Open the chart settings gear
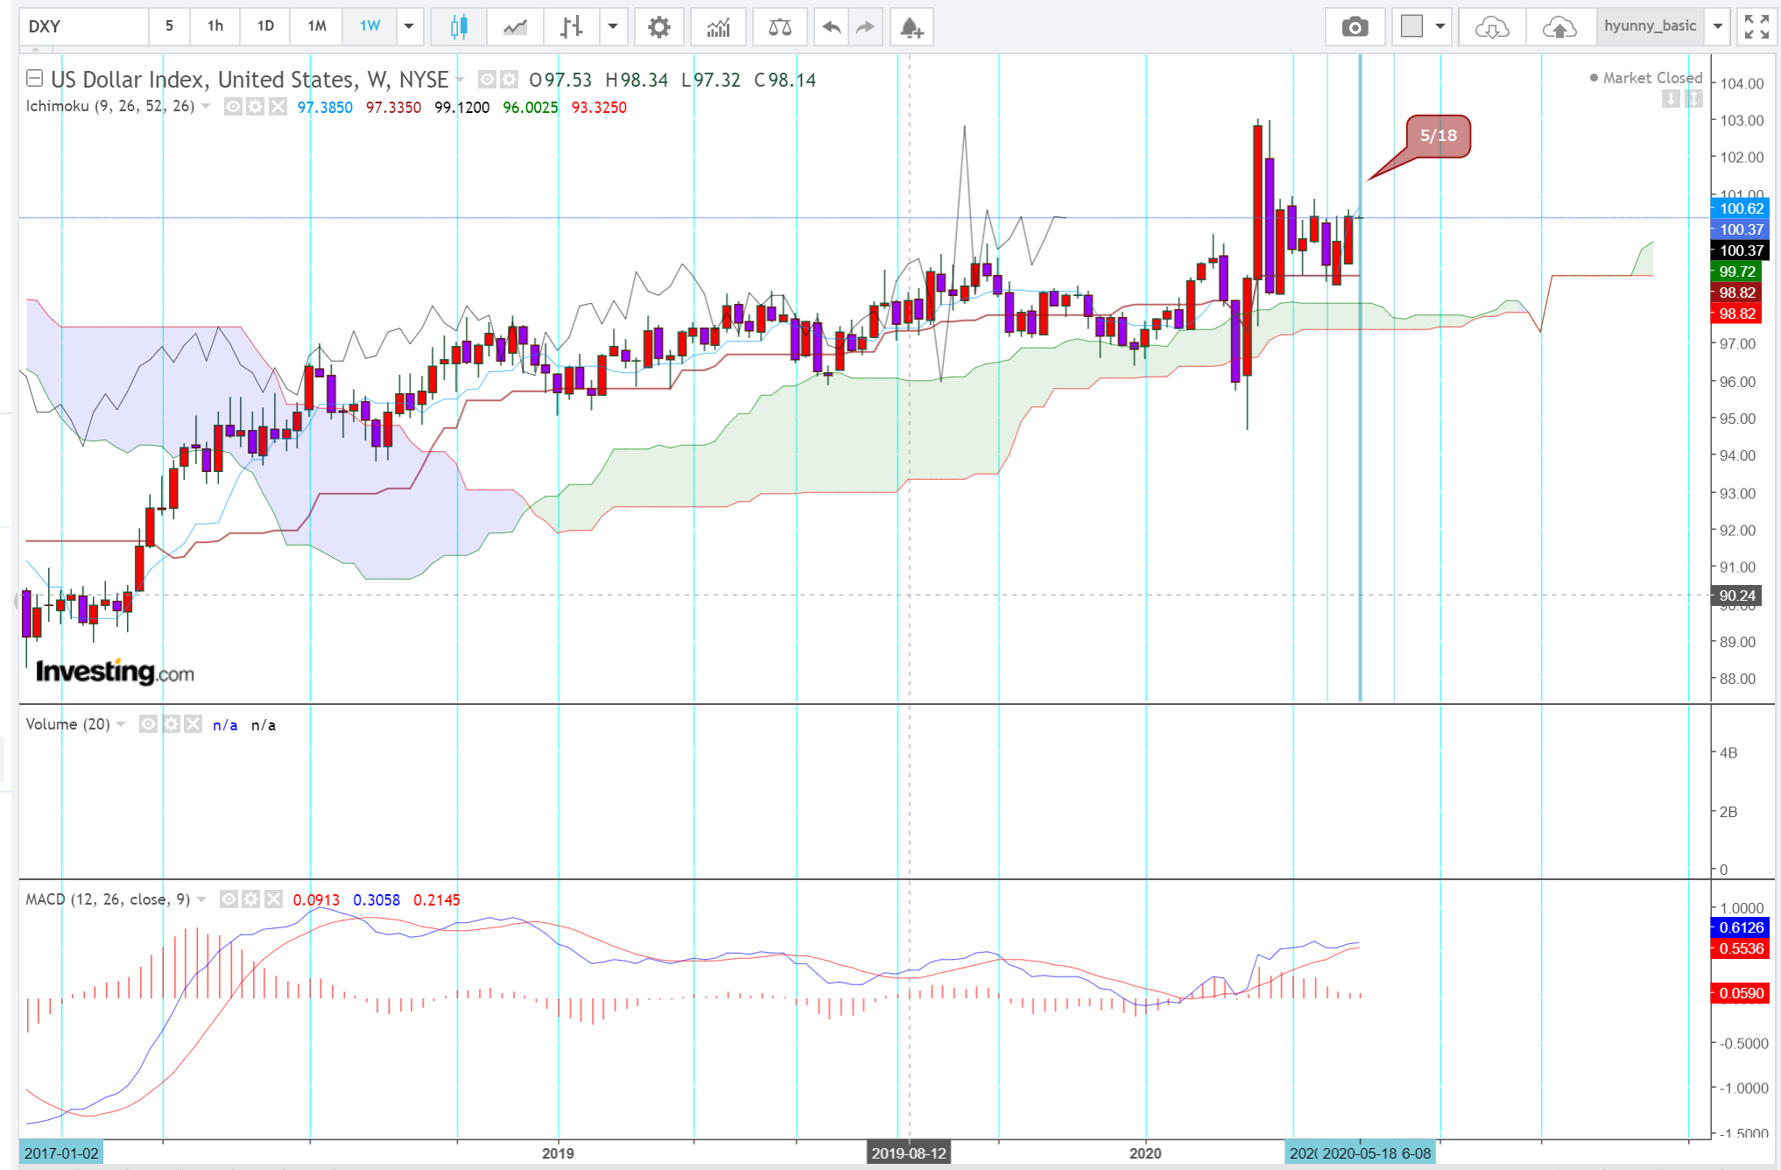The width and height of the screenshot is (1781, 1170). (658, 26)
